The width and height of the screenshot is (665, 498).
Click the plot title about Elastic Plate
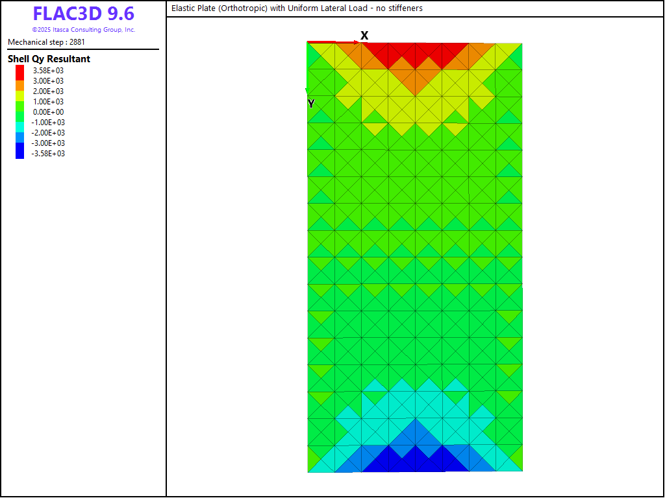pyautogui.click(x=297, y=8)
